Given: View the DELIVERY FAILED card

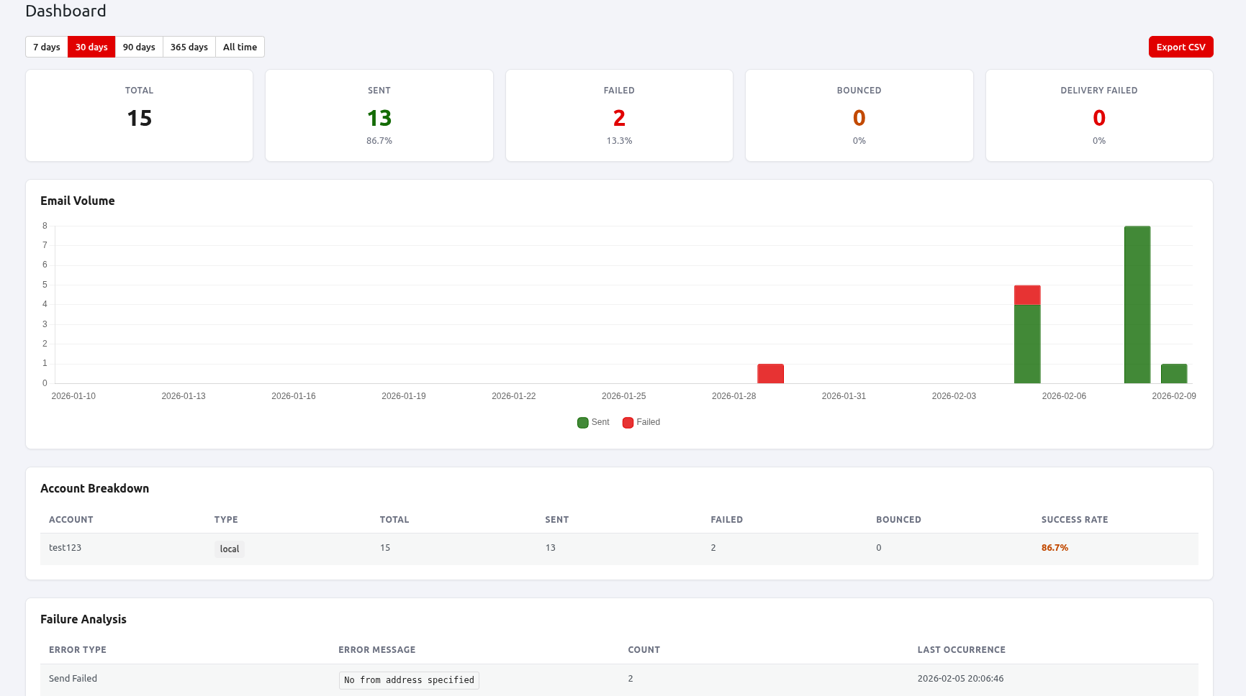Looking at the screenshot, I should 1098,115.
